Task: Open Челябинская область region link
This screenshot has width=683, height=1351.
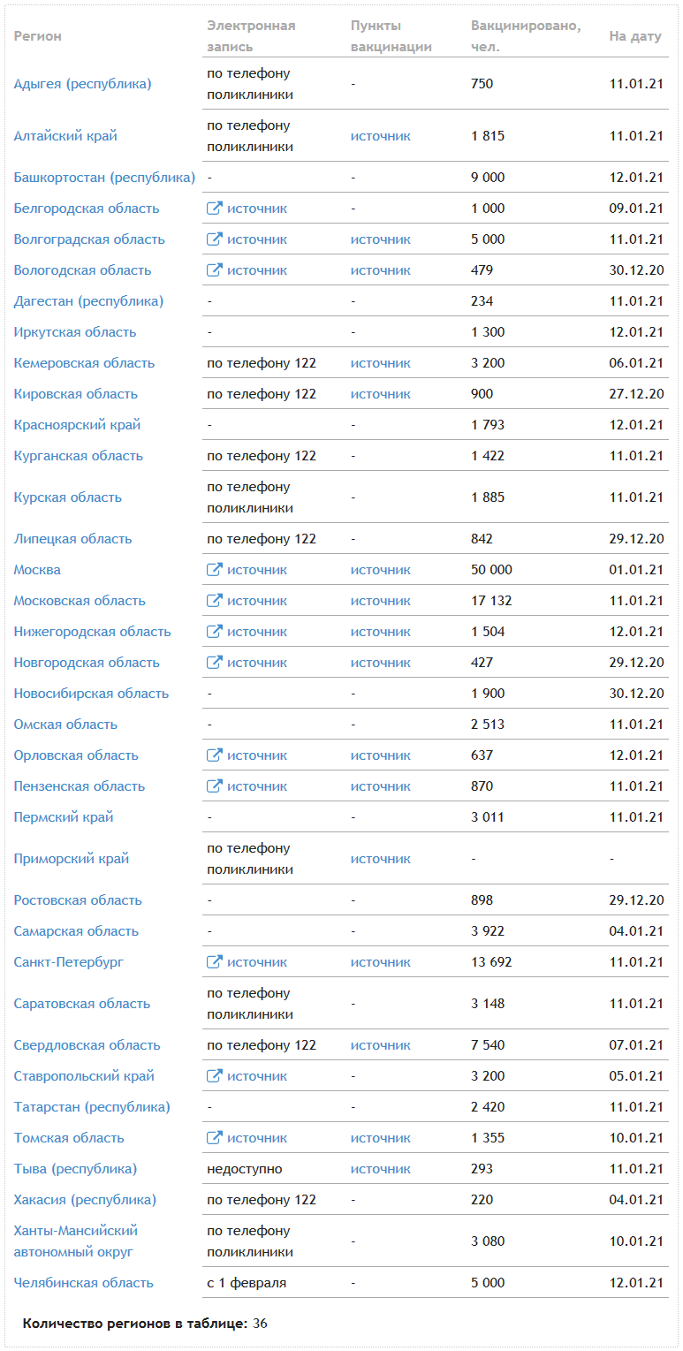Action: click(x=84, y=1283)
